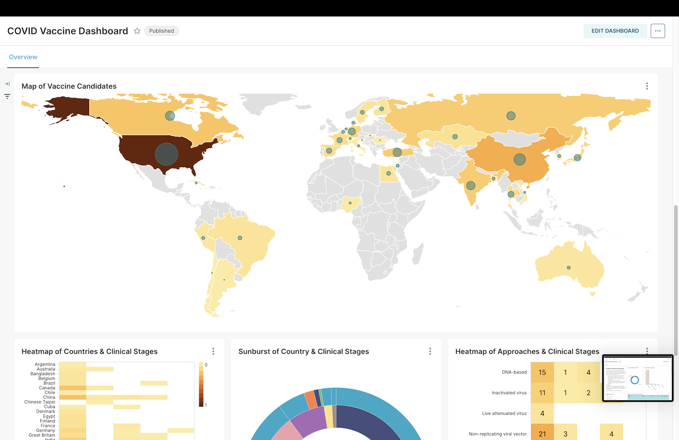Click the China bubble on the map

point(520,159)
